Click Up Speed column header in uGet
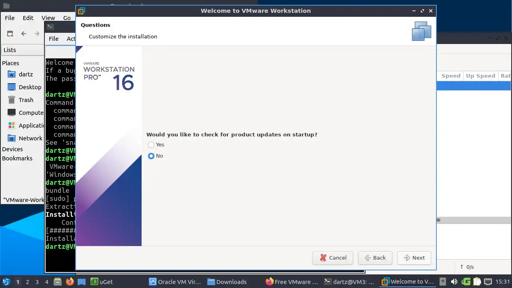This screenshot has height=288, width=512. 480,76
